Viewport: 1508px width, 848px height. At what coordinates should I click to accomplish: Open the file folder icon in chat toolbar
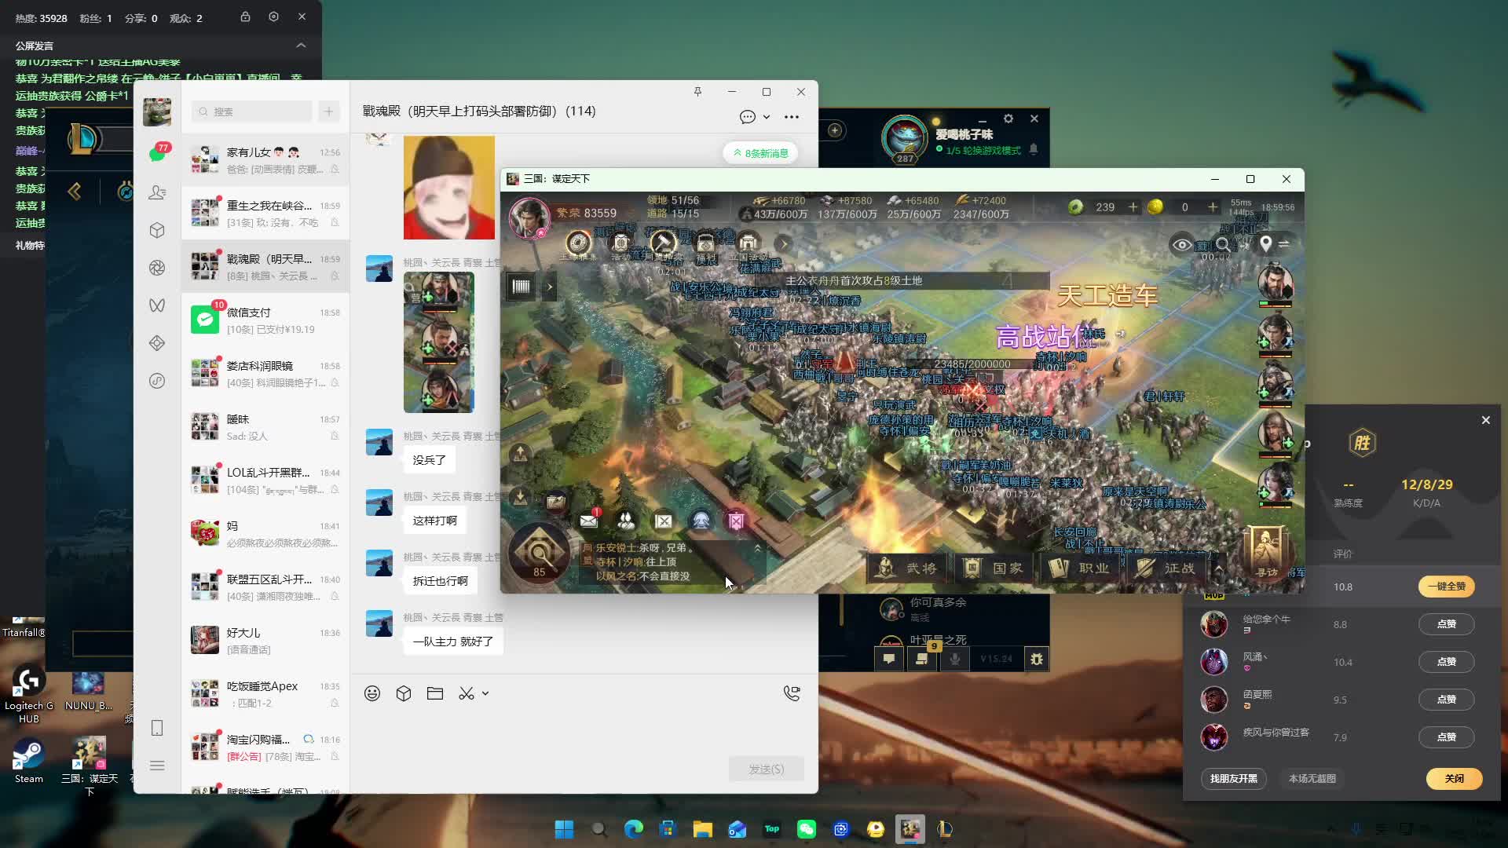435,693
